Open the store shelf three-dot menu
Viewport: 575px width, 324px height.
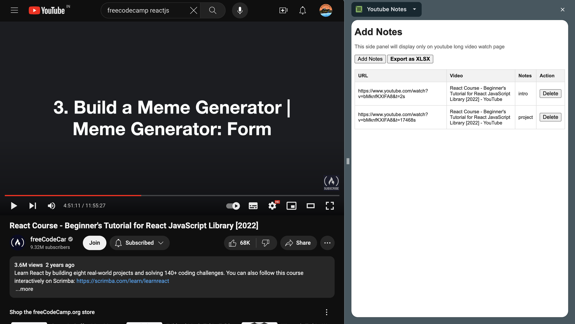(326, 312)
